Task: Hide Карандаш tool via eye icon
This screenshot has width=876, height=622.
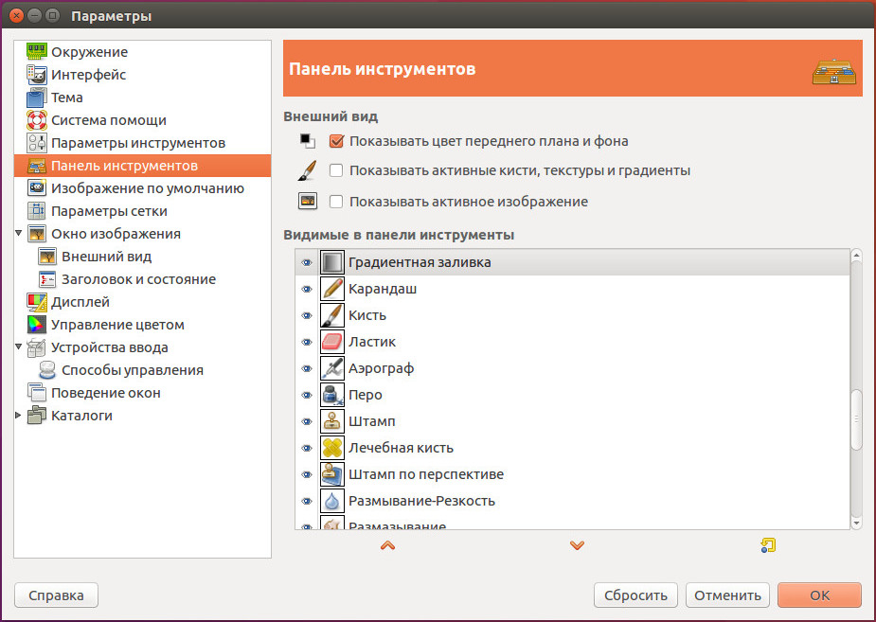Action: coord(307,289)
